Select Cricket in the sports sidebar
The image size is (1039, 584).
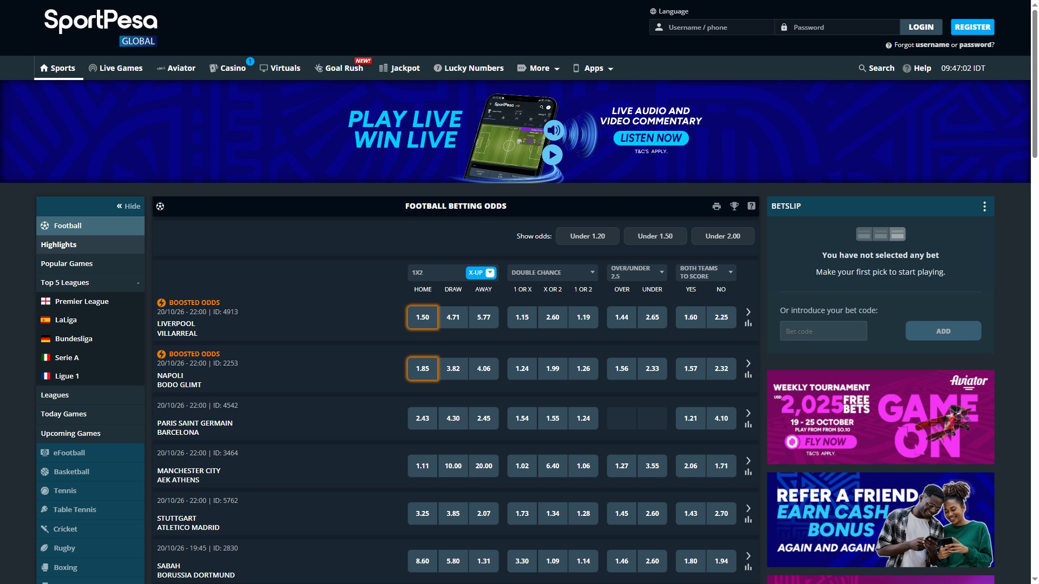tap(90, 529)
